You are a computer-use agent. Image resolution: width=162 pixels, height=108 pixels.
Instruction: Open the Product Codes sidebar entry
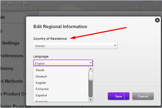13,94
